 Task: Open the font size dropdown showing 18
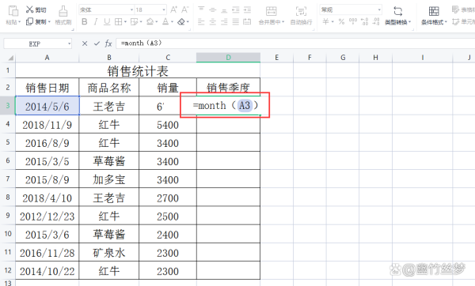164,10
